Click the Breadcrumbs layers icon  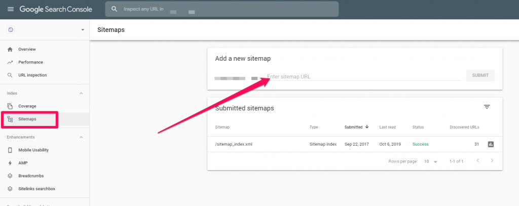click(10, 176)
